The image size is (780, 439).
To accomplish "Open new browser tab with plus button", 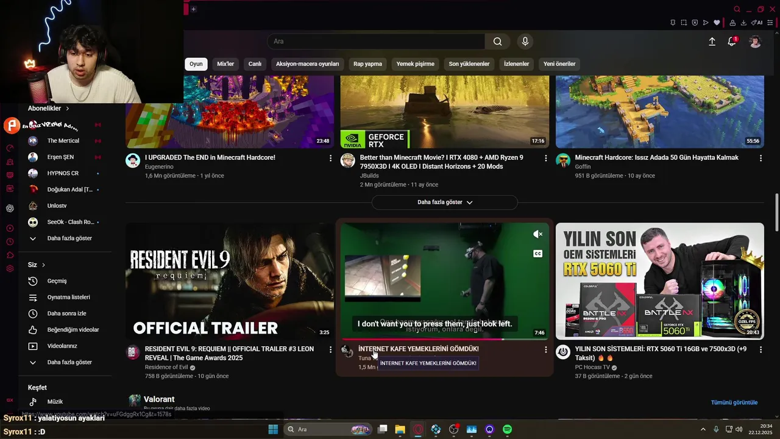I will tap(193, 9).
